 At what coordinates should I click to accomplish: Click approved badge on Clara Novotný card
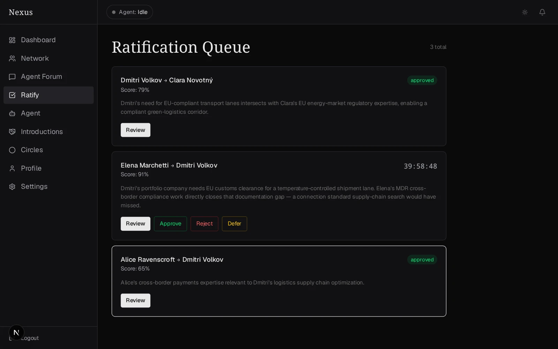point(422,80)
